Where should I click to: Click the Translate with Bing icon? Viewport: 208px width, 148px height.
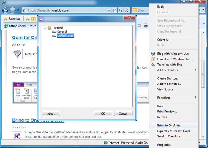(x=152, y=65)
